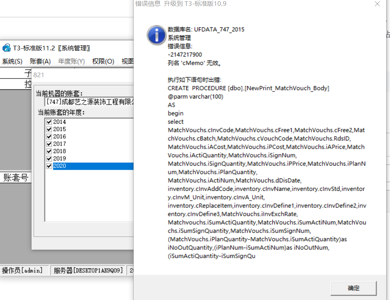This screenshot has height=300, width=390.
Task: Uncheck the 2017 year checkbox
Action: point(49,144)
